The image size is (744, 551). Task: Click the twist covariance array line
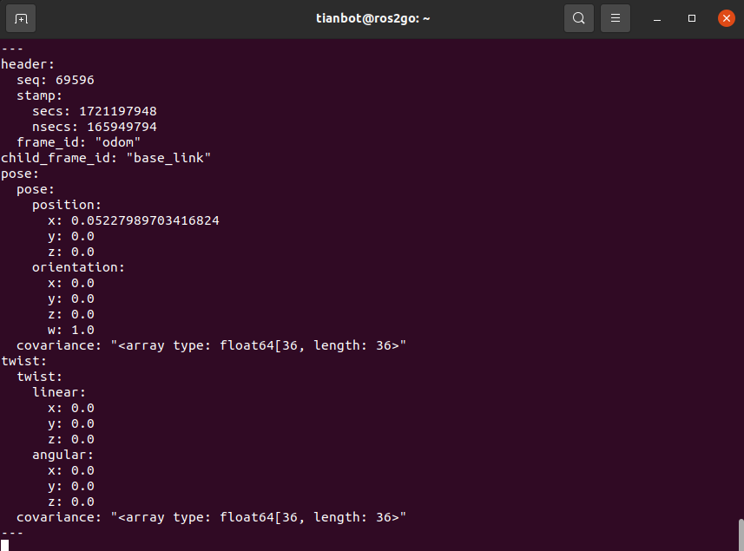pos(212,517)
